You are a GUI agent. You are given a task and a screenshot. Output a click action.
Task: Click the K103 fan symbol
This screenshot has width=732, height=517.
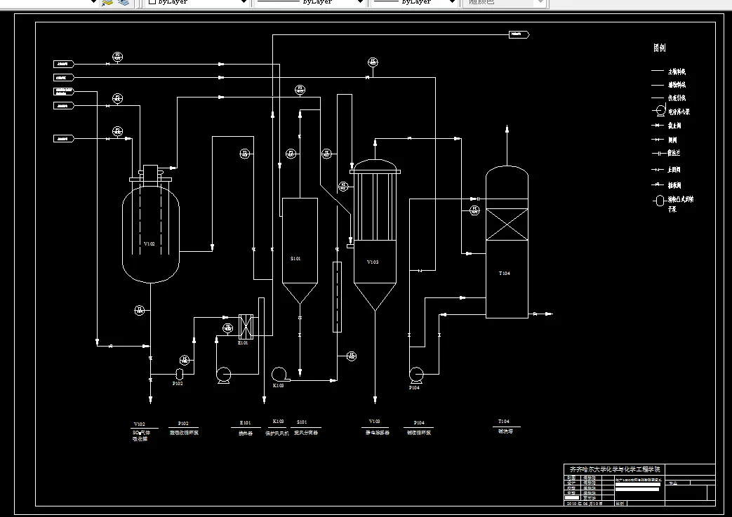coord(279,374)
